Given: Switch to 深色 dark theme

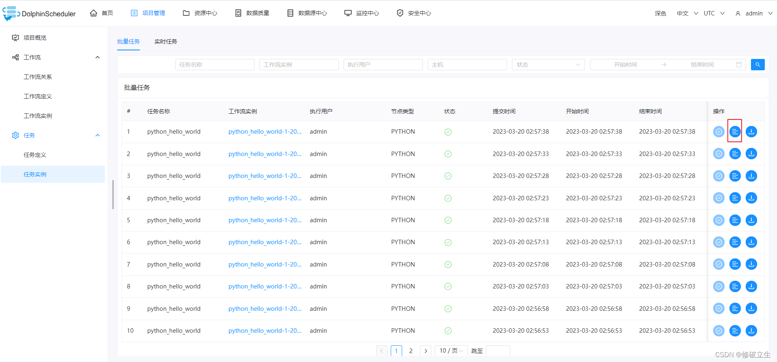Looking at the screenshot, I should click(x=660, y=13).
